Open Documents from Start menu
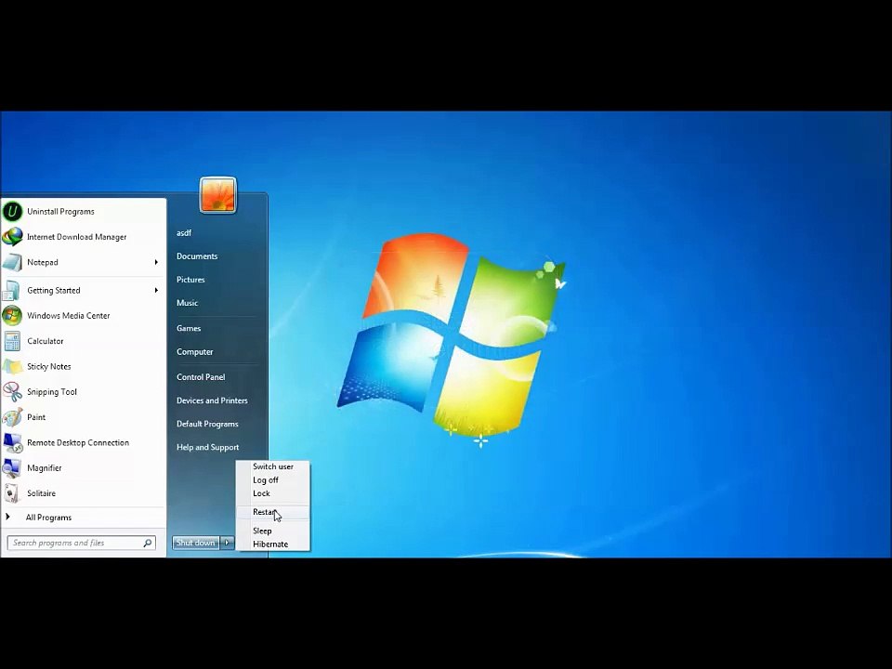This screenshot has height=669, width=892. [x=197, y=256]
